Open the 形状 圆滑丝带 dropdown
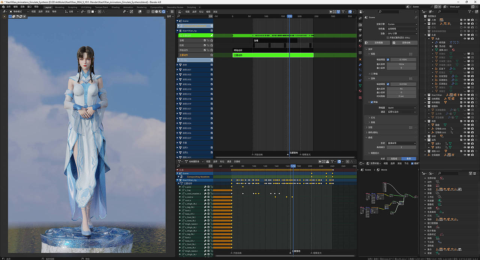The image size is (480, 260). [402, 143]
